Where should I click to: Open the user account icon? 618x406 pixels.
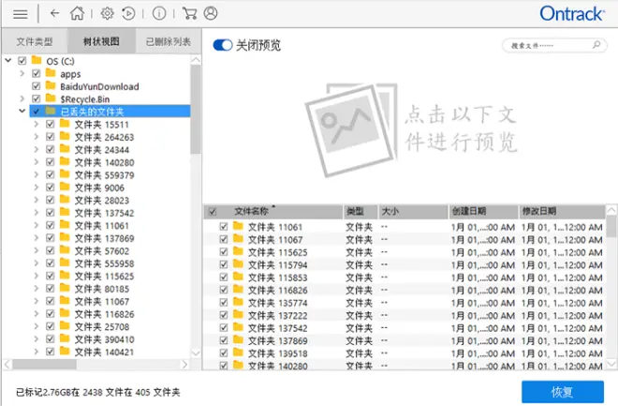coord(211,13)
